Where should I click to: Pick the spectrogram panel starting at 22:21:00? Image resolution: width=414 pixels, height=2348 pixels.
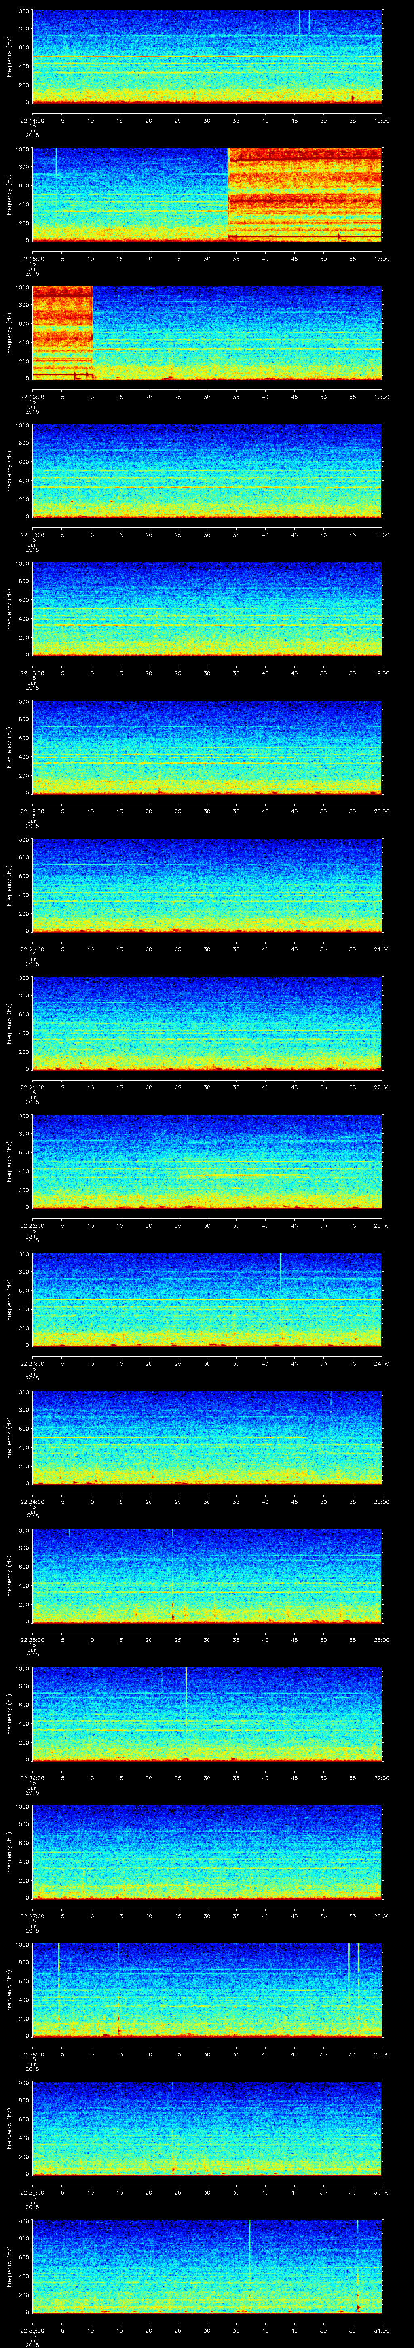point(207,1023)
